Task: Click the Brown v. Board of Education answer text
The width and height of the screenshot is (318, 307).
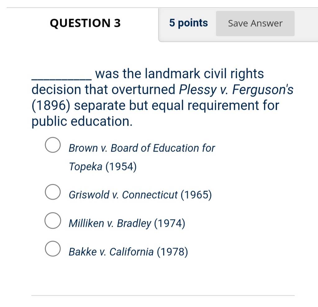Action: coord(142,157)
